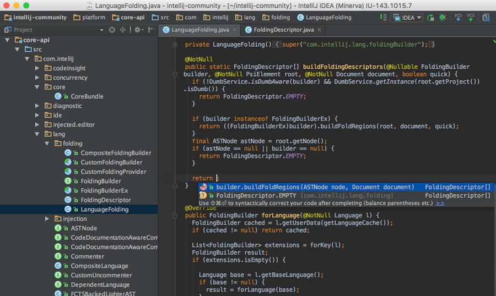Select CompositeFoldingBuilder class in tree
Viewport: 496px width, 296px height.
(x=79, y=153)
